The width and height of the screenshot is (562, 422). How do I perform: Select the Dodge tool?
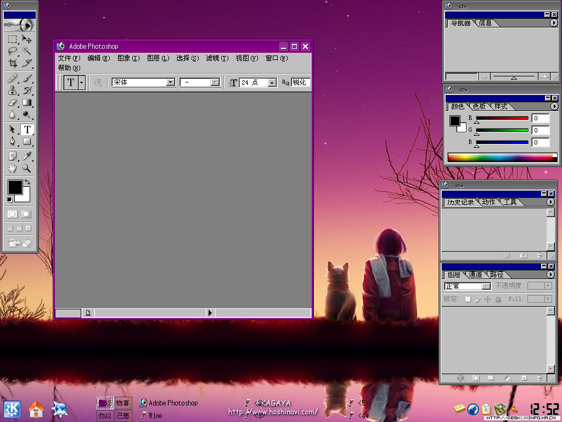pyautogui.click(x=26, y=114)
